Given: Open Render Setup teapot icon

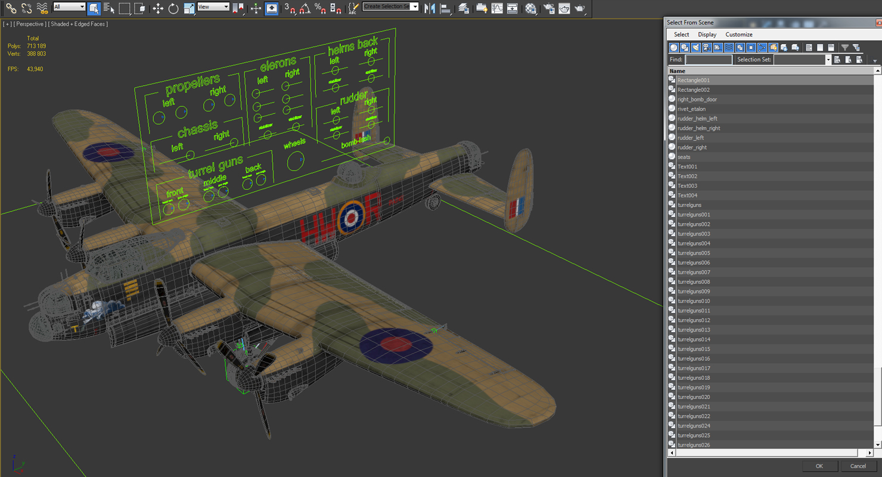Looking at the screenshot, I should [x=549, y=8].
